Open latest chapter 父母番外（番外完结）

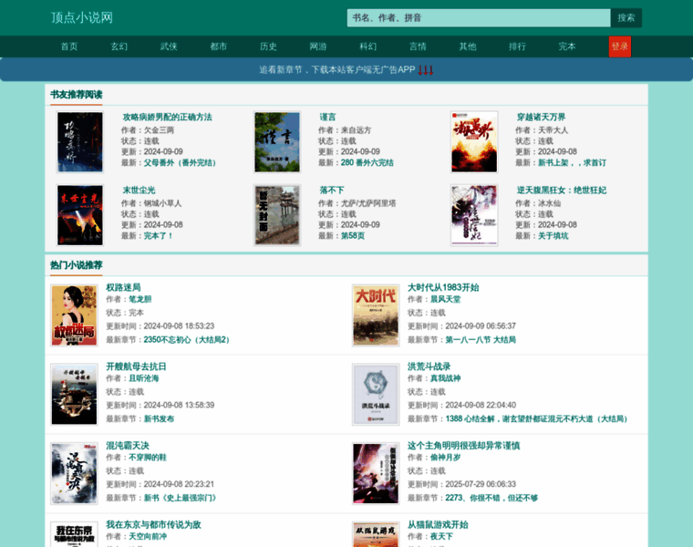pyautogui.click(x=180, y=162)
